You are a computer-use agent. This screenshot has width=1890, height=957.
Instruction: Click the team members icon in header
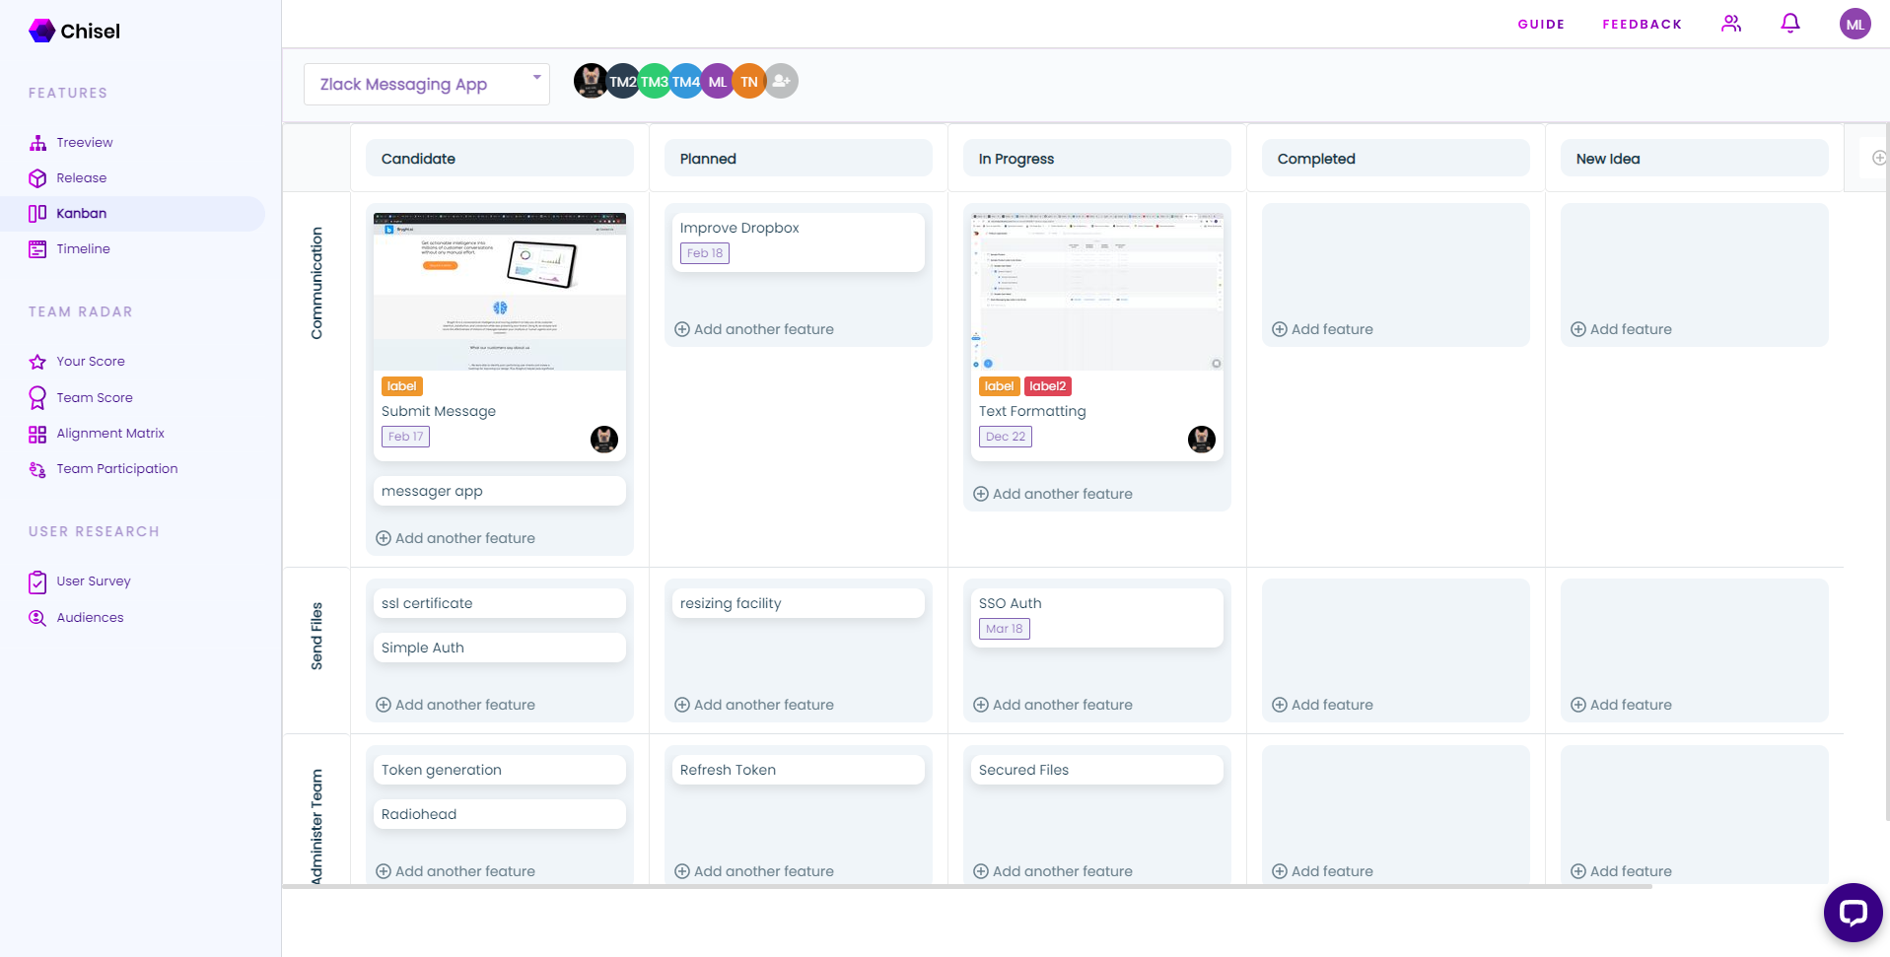1731,24
